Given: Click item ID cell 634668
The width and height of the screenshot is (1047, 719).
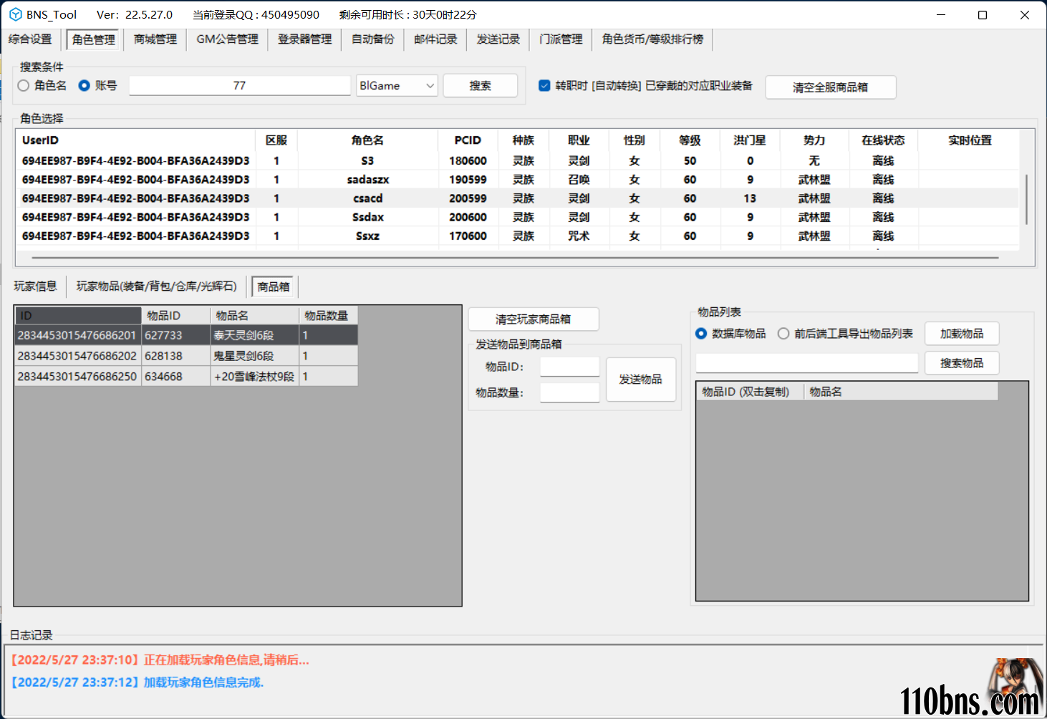Looking at the screenshot, I should click(x=175, y=377).
